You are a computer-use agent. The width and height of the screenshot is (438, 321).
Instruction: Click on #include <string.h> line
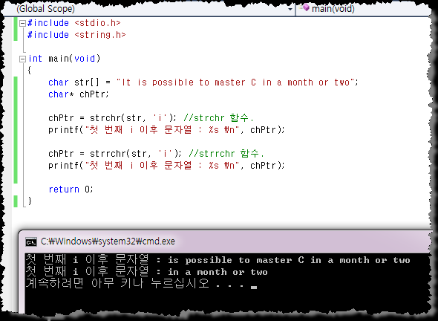point(76,35)
